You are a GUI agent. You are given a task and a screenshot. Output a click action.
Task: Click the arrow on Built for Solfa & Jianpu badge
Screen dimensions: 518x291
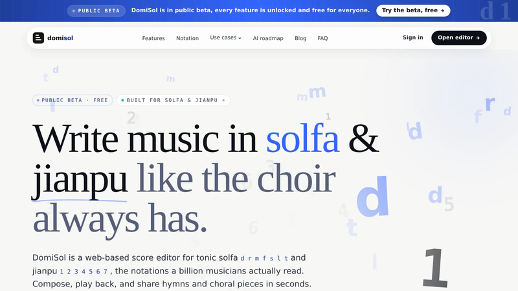(223, 100)
